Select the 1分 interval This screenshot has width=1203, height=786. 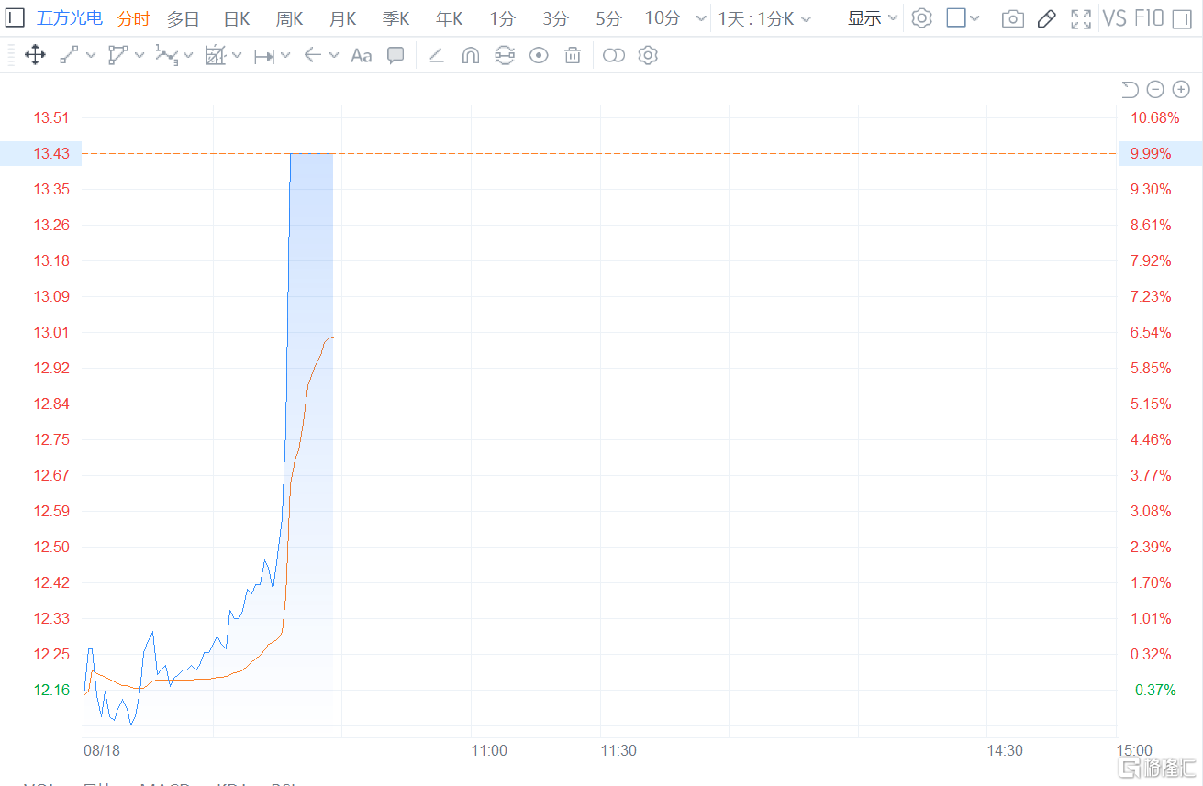(x=503, y=18)
